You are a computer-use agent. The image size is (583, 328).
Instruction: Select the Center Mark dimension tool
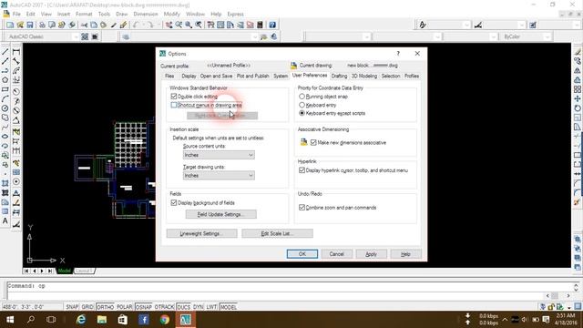coord(16,182)
